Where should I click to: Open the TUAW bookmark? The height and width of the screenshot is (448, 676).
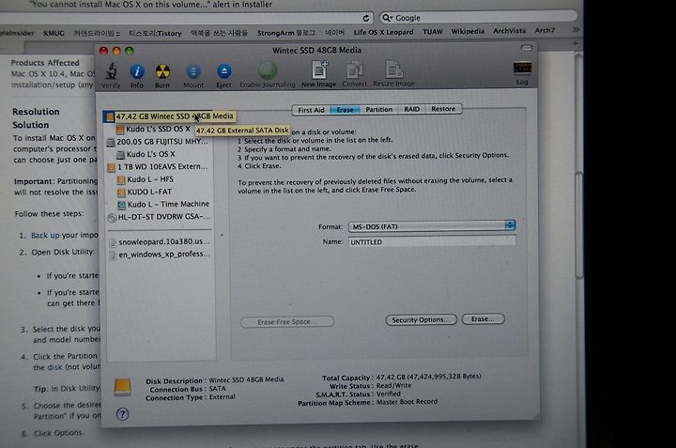tap(433, 32)
